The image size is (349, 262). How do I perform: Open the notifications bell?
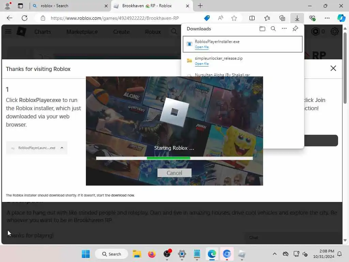tap(340, 254)
